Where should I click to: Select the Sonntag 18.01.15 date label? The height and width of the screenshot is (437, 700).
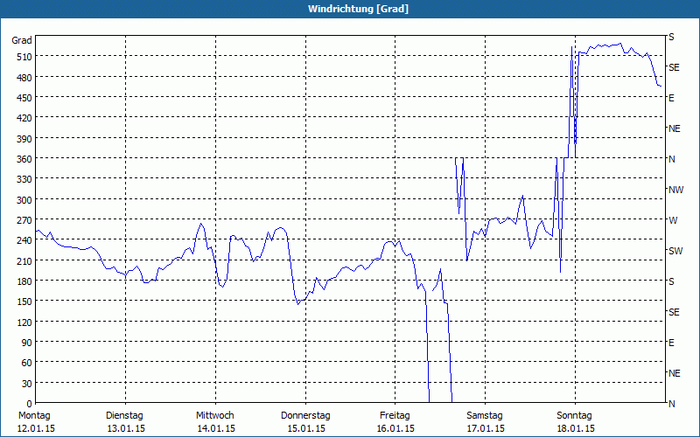coord(575,422)
